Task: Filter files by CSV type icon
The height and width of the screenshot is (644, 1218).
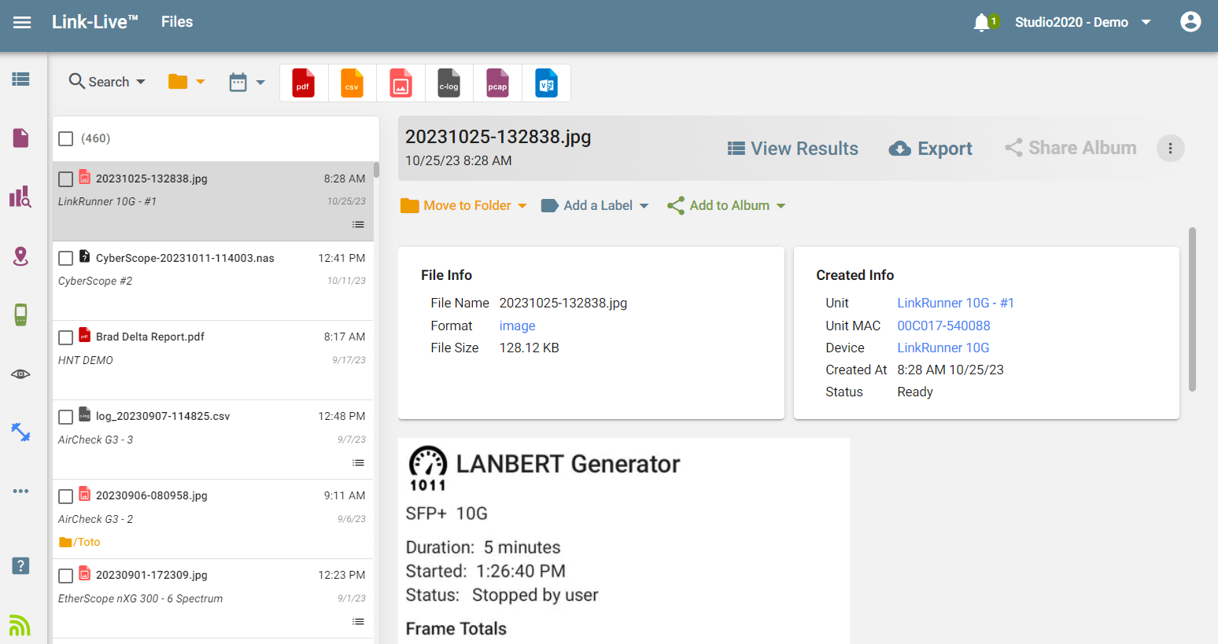Action: pyautogui.click(x=352, y=83)
